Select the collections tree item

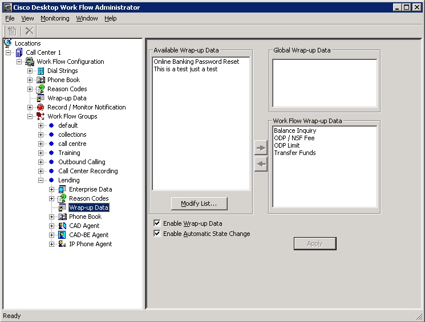tap(72, 134)
